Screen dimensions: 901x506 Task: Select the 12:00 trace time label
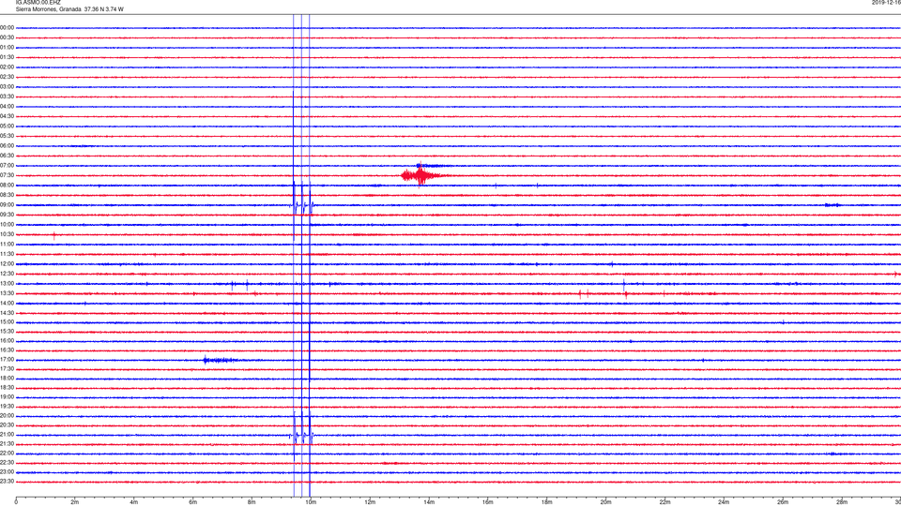pos(7,264)
